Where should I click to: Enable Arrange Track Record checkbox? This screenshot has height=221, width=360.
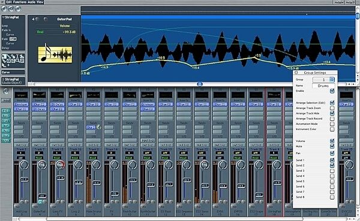(x=332, y=119)
